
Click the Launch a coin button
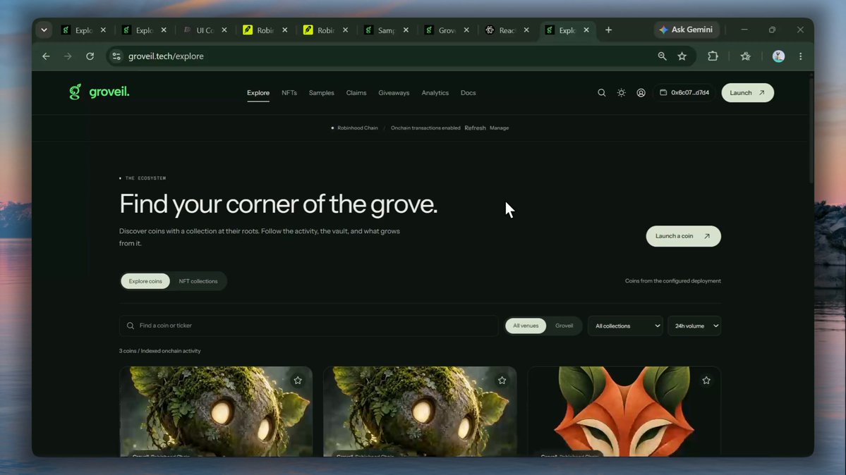[x=683, y=236]
